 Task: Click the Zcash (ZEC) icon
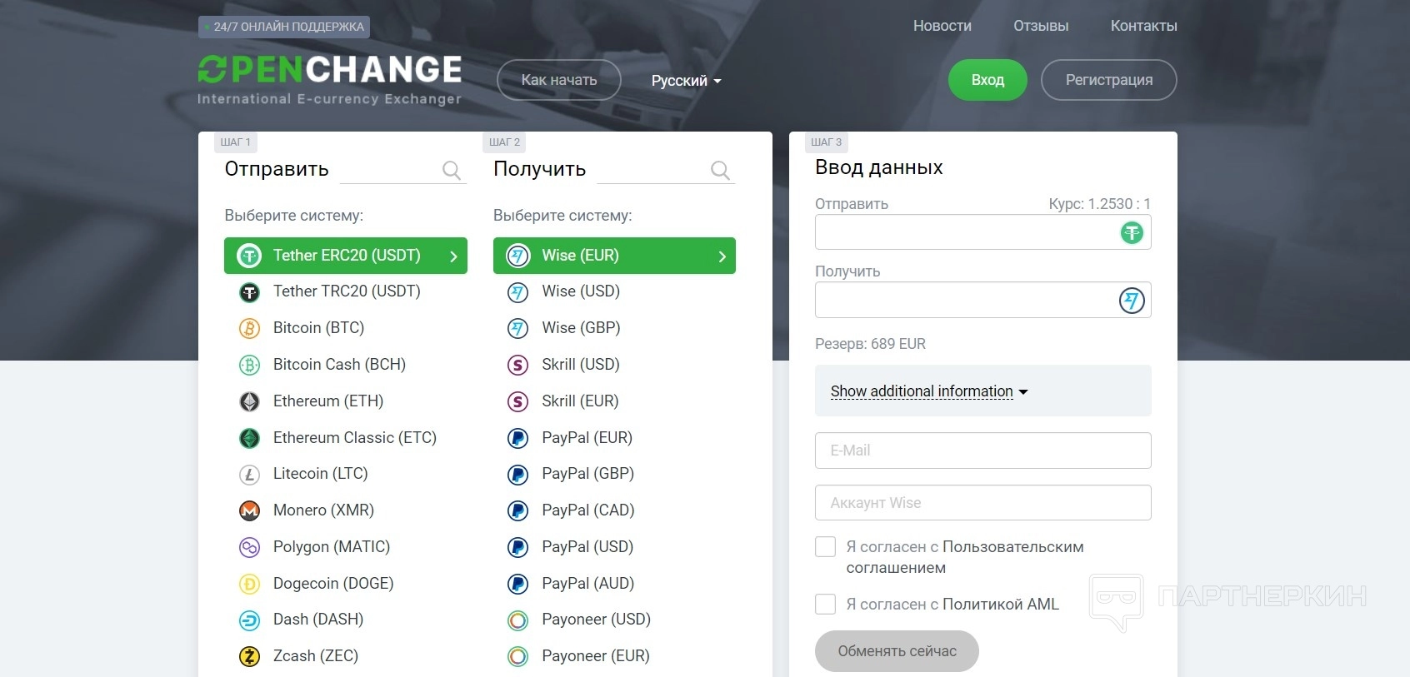pyautogui.click(x=249, y=656)
